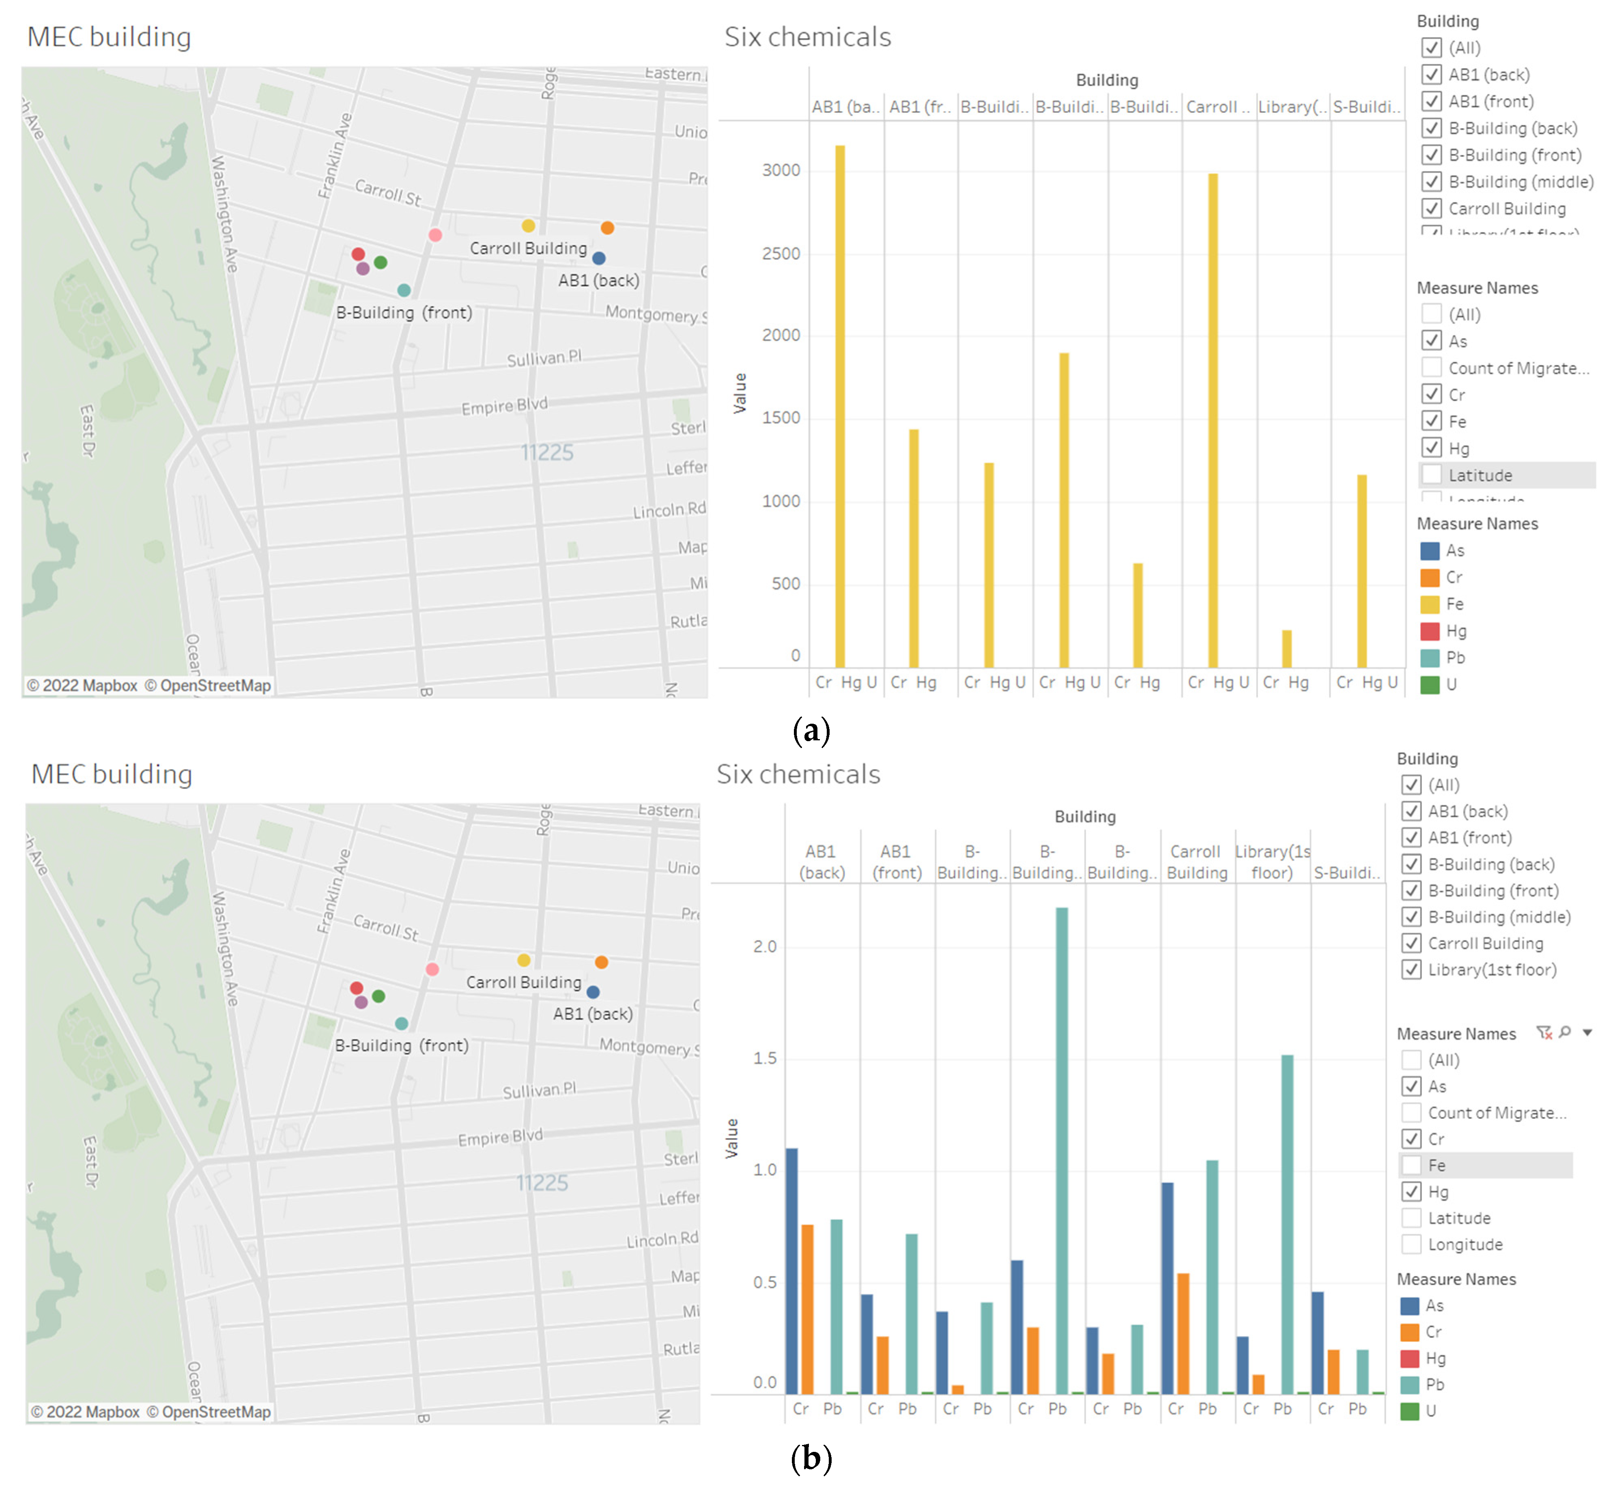Click the OpenStreetMap link on the top map
The image size is (1615, 1490).
[215, 685]
